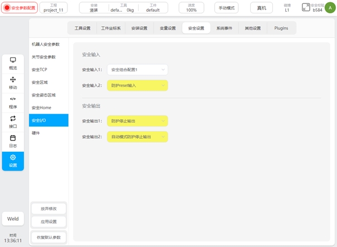The width and height of the screenshot is (337, 247).
Task: Click the 设置 settings gear icon
Action: coord(13,158)
